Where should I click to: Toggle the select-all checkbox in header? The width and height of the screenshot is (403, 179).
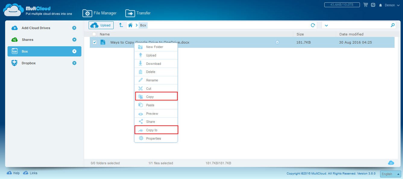(x=94, y=34)
